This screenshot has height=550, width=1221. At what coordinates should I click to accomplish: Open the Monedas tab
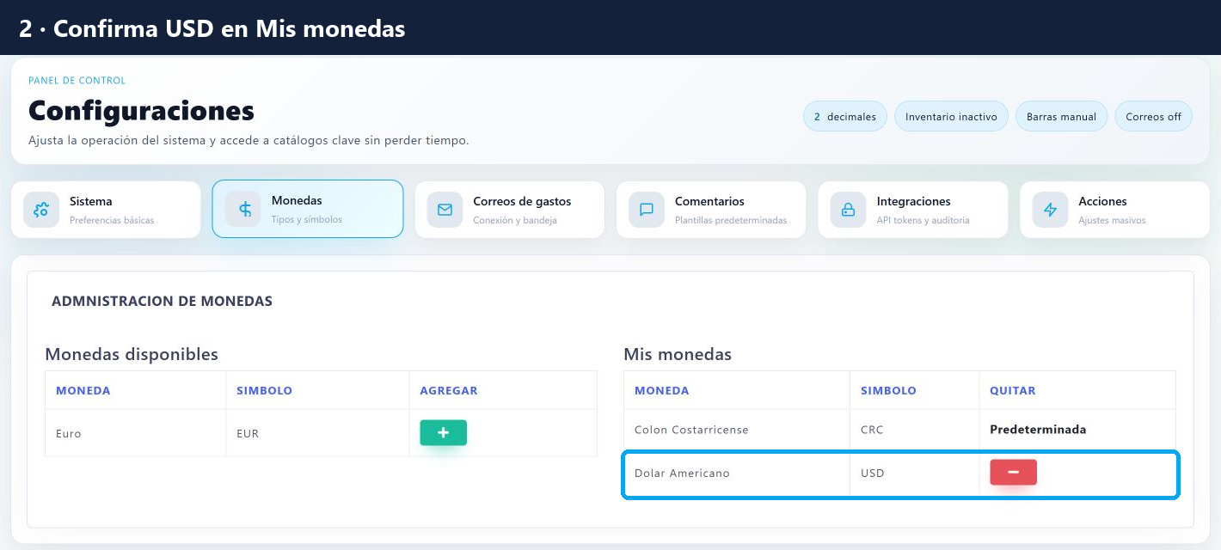point(308,209)
